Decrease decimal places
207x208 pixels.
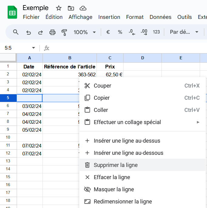tap(132, 32)
